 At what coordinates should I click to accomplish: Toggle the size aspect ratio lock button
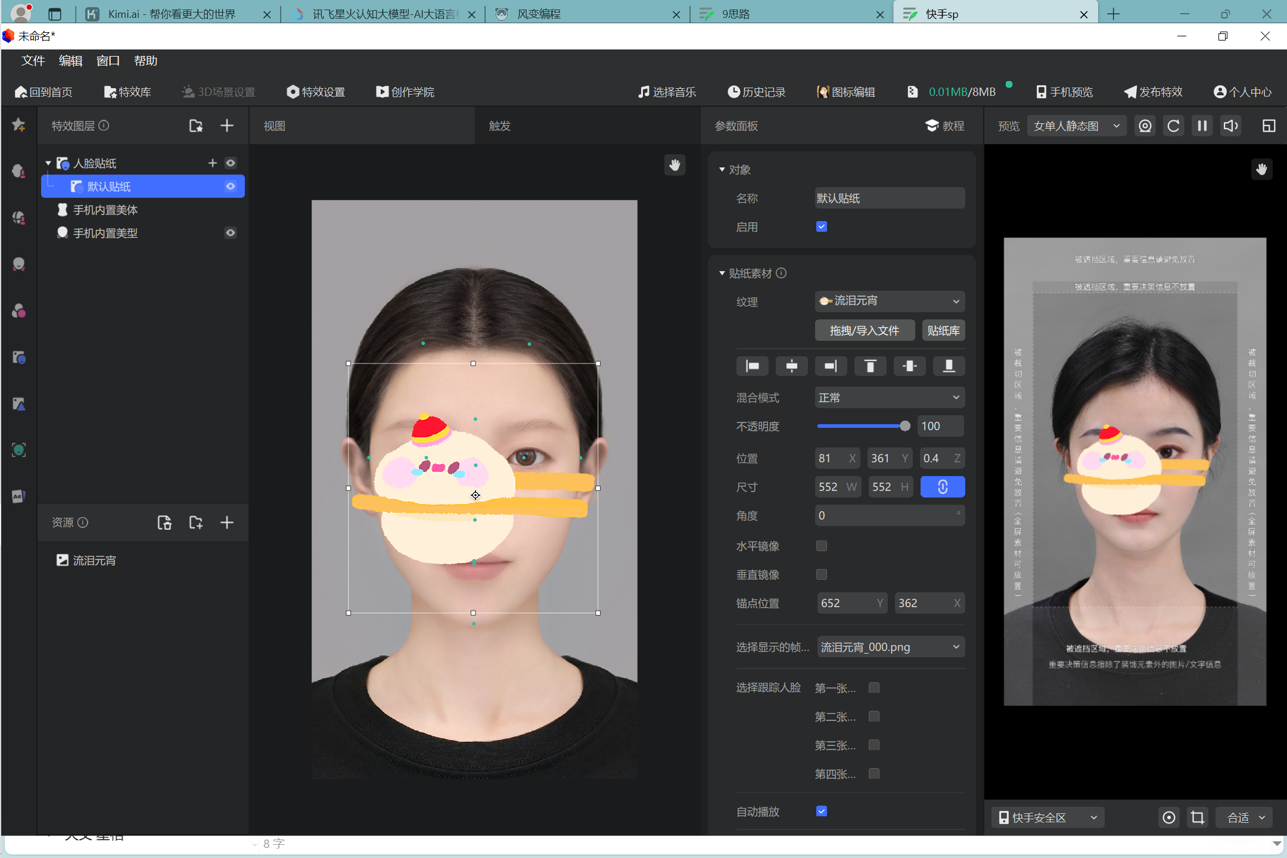[x=943, y=487]
